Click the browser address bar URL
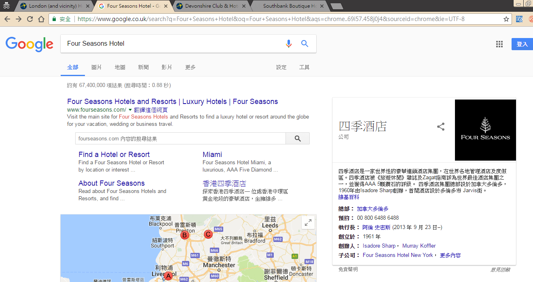Image resolution: width=533 pixels, height=282 pixels. (271, 19)
